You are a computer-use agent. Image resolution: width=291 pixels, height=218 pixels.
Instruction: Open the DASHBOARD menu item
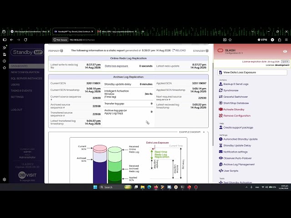point(26,66)
